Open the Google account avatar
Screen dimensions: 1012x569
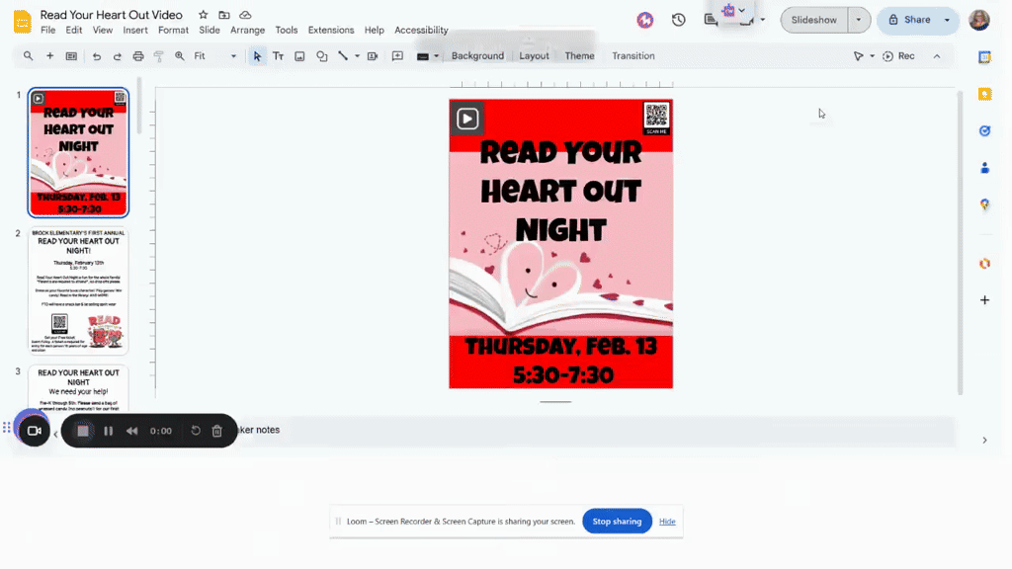[x=979, y=20]
